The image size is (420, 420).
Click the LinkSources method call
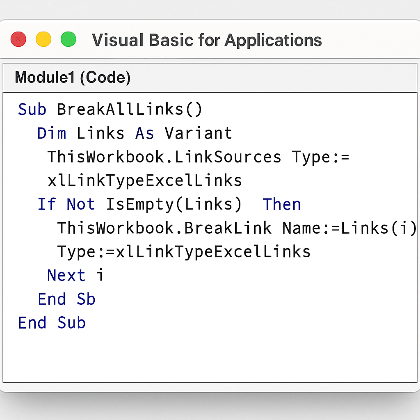pos(228,157)
